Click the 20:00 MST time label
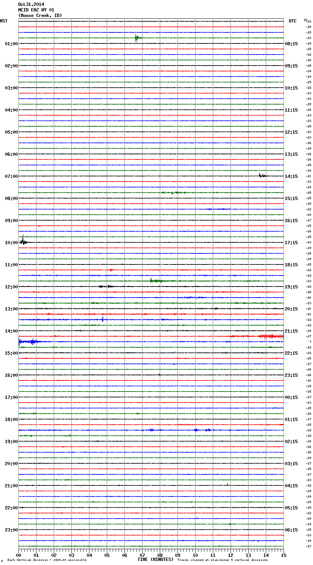313x565 pixels. [x=11, y=464]
